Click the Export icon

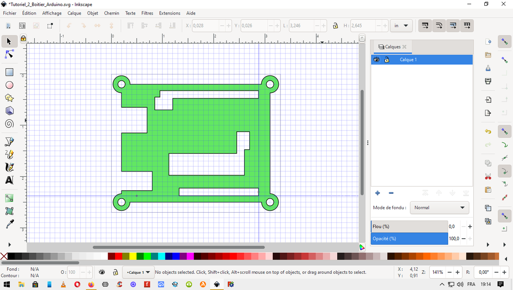click(x=488, y=113)
